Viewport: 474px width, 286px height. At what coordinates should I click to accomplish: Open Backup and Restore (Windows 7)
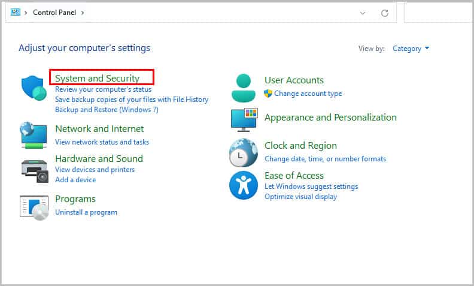point(107,110)
